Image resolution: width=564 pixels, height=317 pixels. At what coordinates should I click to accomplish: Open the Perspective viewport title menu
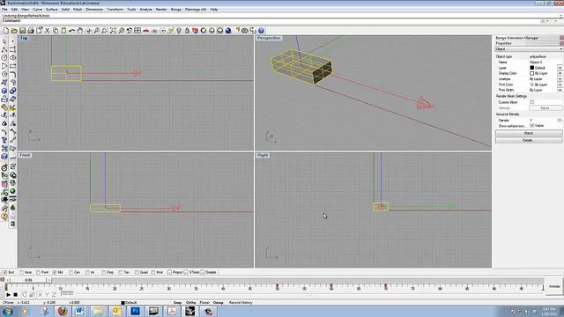pos(269,38)
